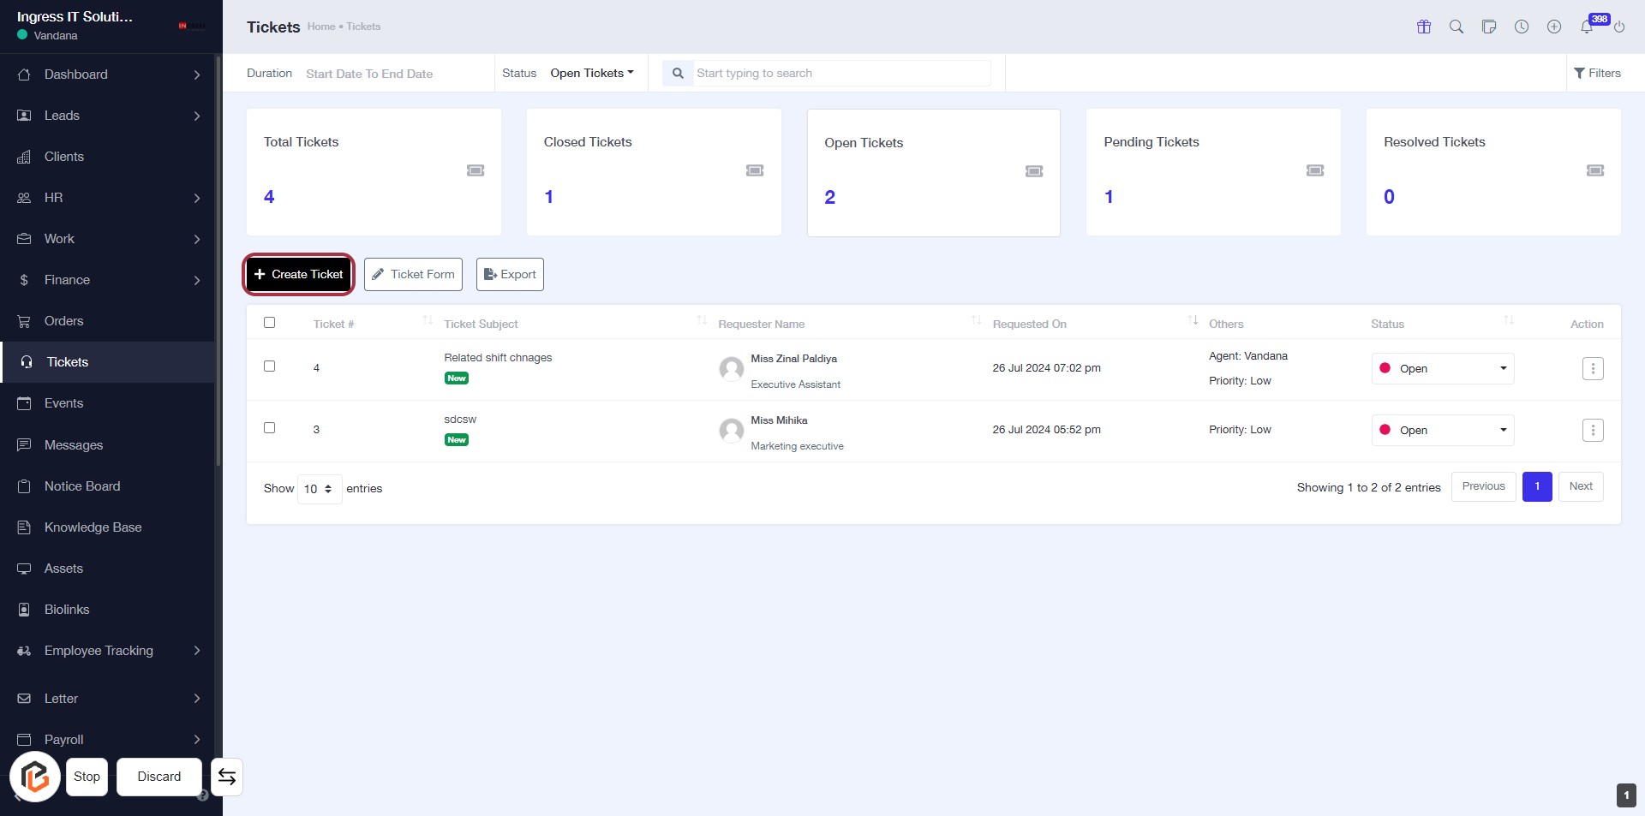Click the power logout icon
Screen dimensions: 1645x816
point(1618,27)
